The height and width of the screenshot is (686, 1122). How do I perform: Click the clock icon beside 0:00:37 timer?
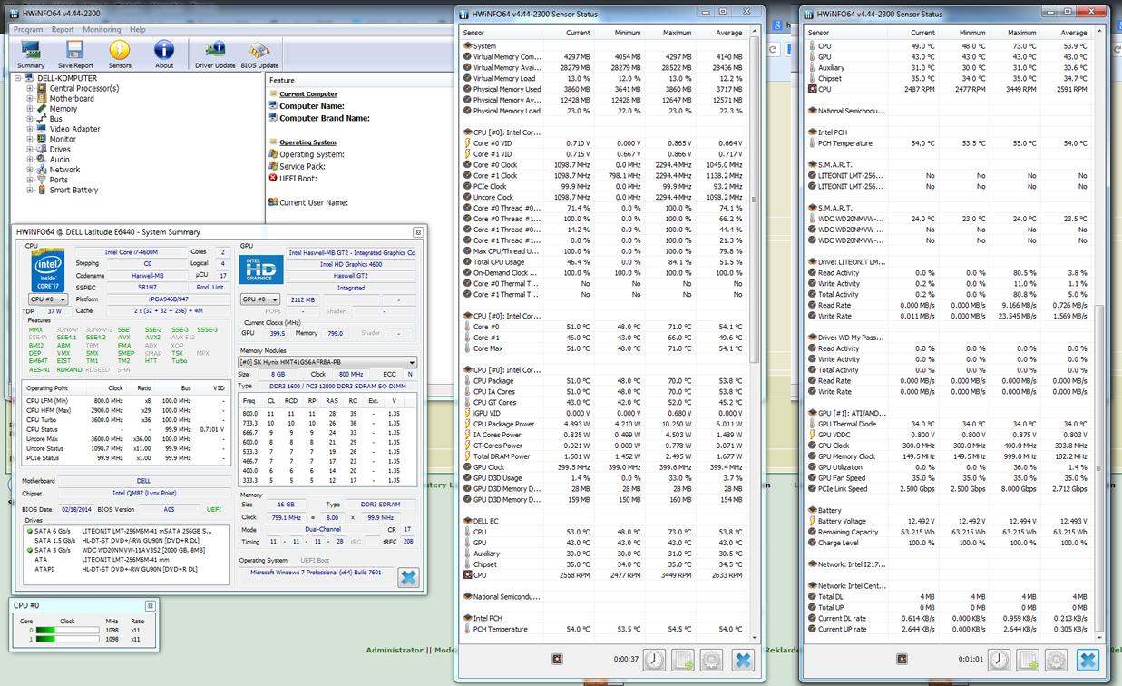(654, 660)
